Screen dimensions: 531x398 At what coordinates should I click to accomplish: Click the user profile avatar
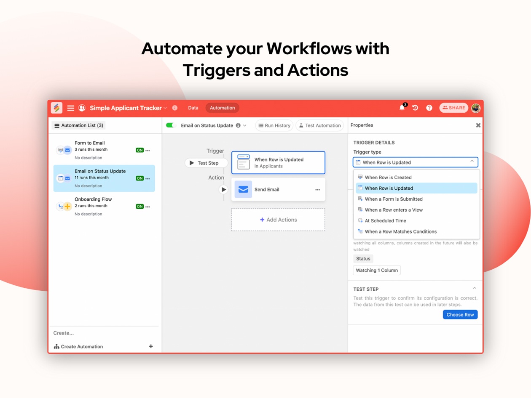[476, 108]
